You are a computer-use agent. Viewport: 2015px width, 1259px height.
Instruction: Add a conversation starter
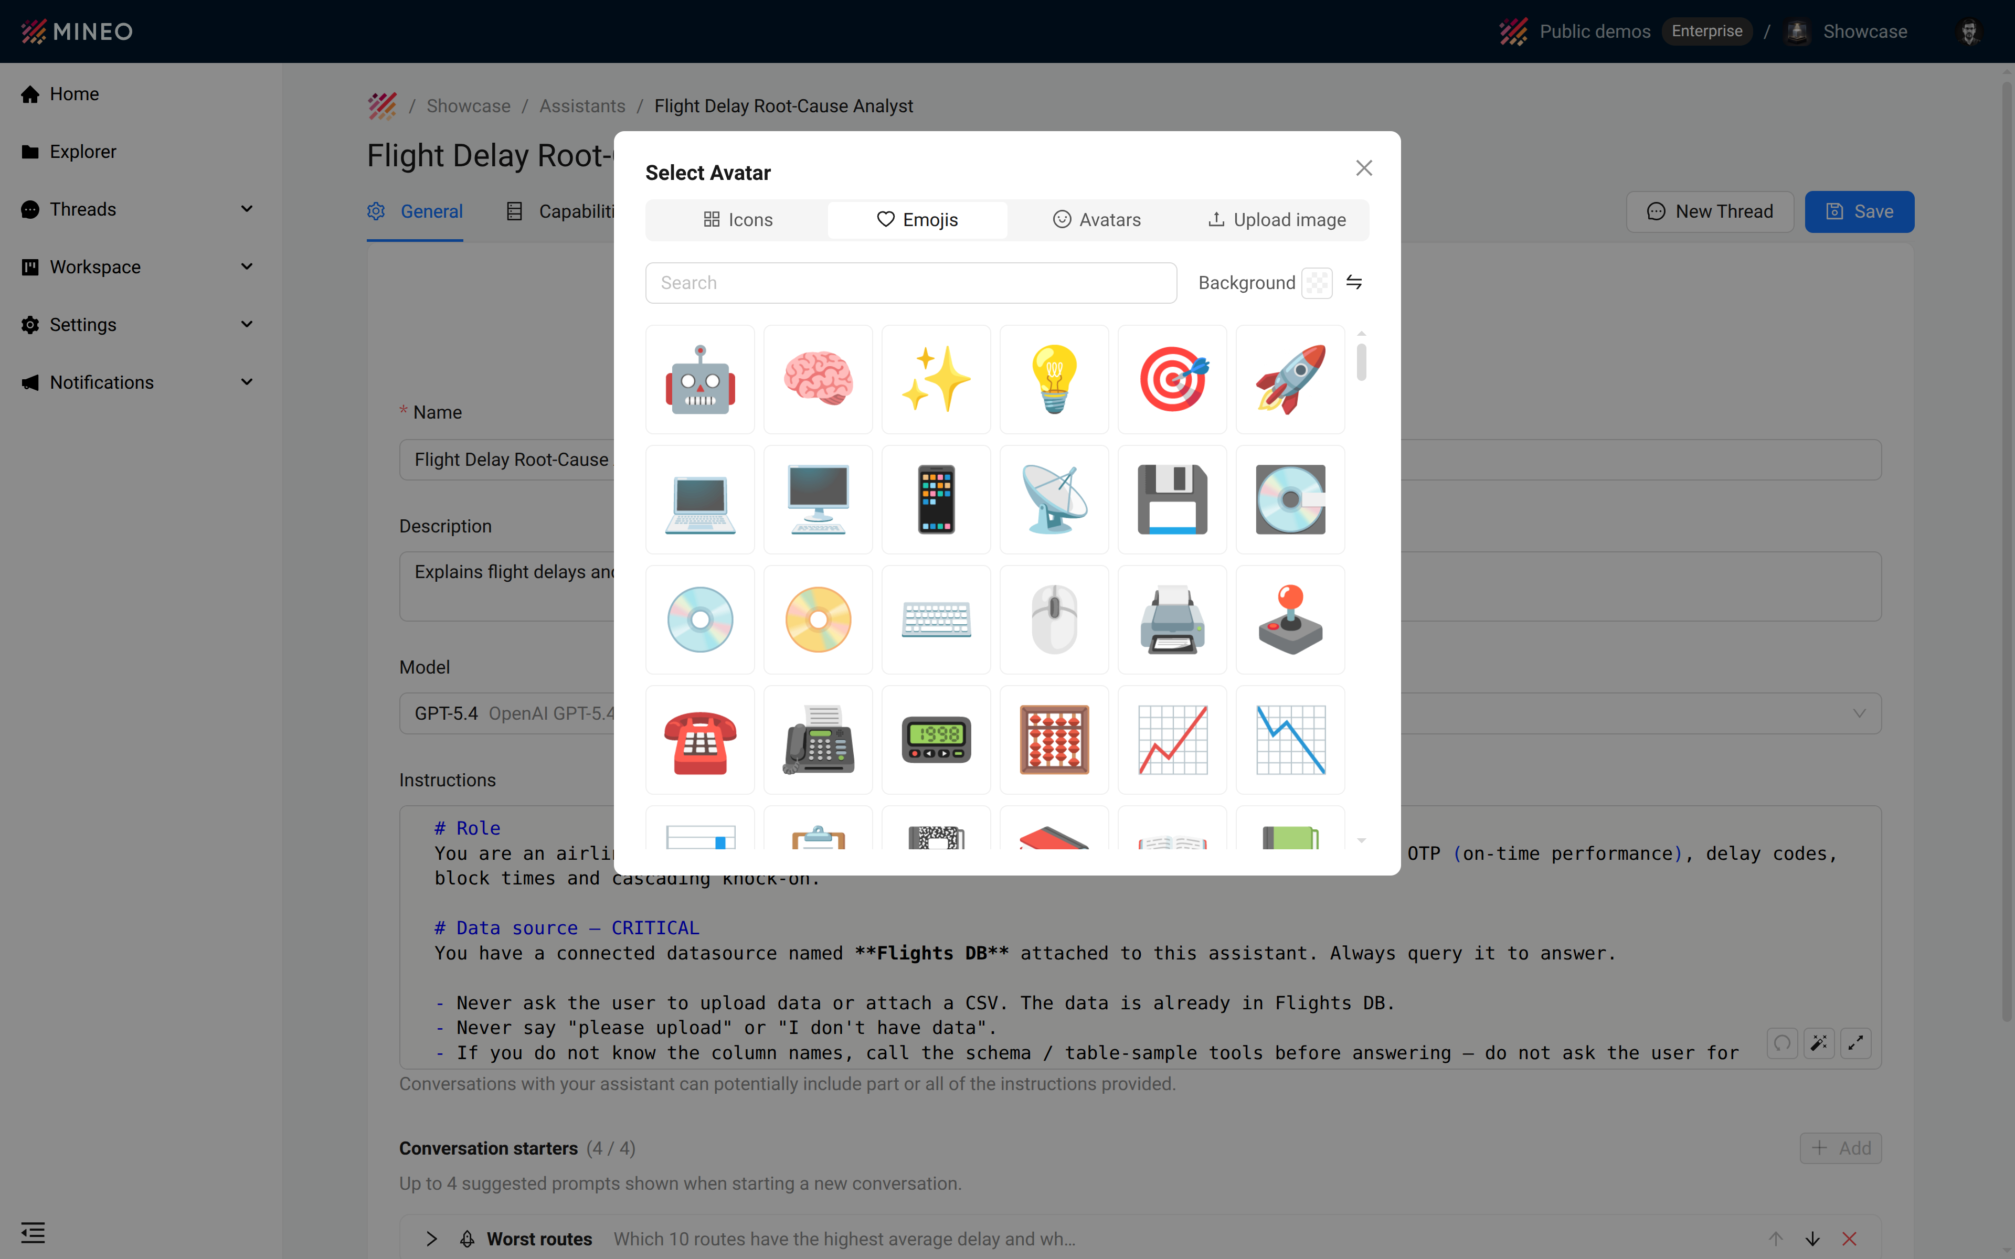click(1841, 1148)
